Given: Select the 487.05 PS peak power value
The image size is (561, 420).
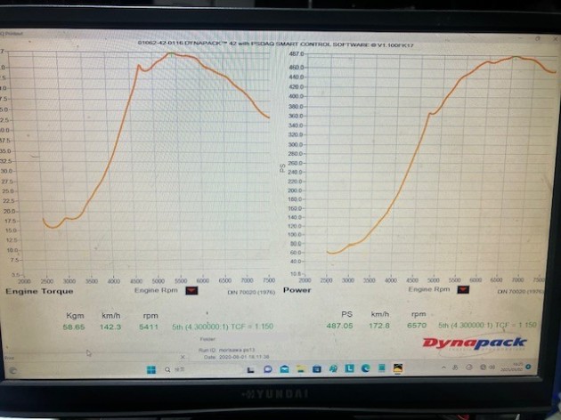Looking at the screenshot, I should [x=339, y=326].
